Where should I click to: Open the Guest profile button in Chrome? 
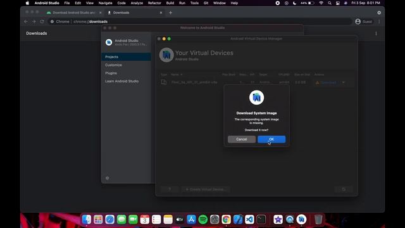coord(364,22)
